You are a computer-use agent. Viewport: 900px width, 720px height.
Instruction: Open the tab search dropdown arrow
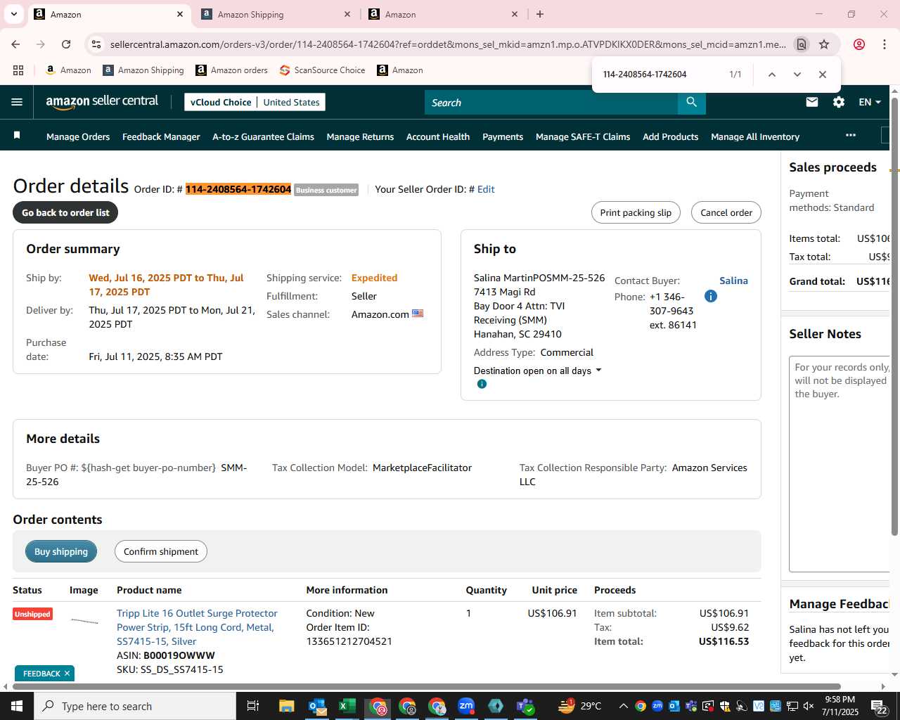(x=13, y=14)
